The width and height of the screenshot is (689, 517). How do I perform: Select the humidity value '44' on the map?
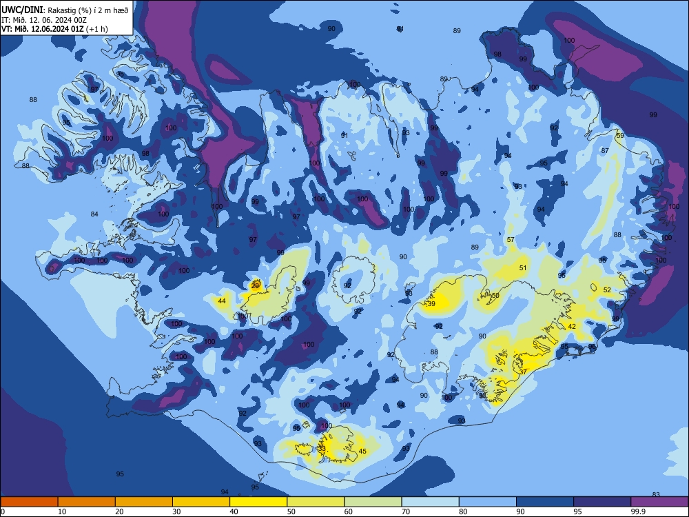click(222, 301)
